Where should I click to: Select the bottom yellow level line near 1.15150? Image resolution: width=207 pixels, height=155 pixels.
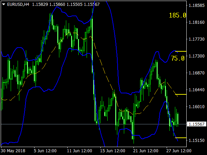click(181, 138)
